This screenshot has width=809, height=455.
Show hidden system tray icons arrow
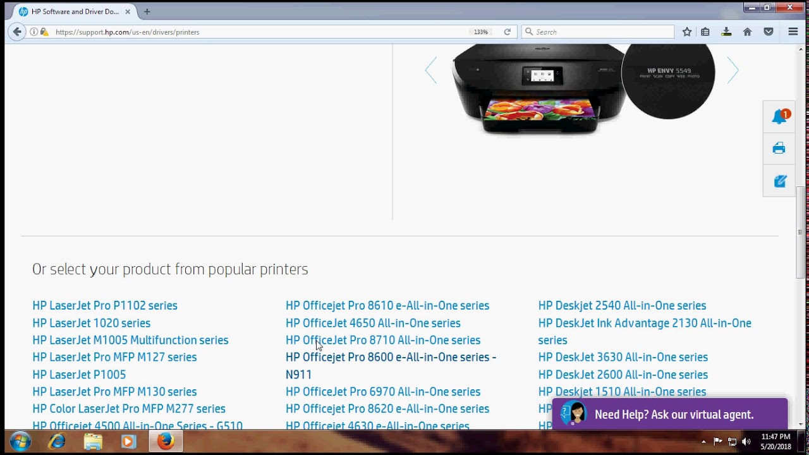click(703, 442)
